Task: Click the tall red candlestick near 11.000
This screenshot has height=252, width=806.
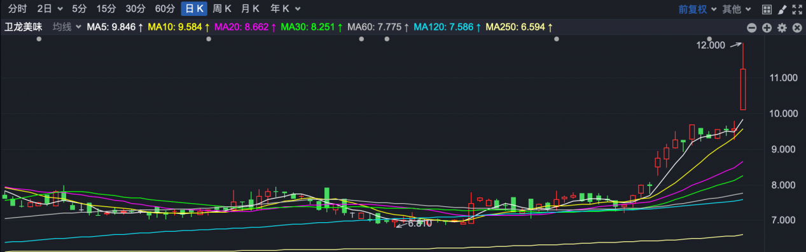Action: [x=742, y=89]
